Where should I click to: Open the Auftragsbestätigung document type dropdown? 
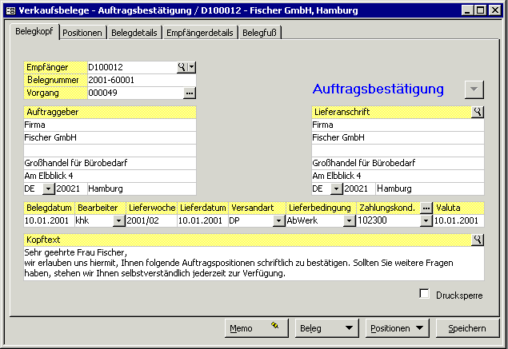pyautogui.click(x=474, y=89)
